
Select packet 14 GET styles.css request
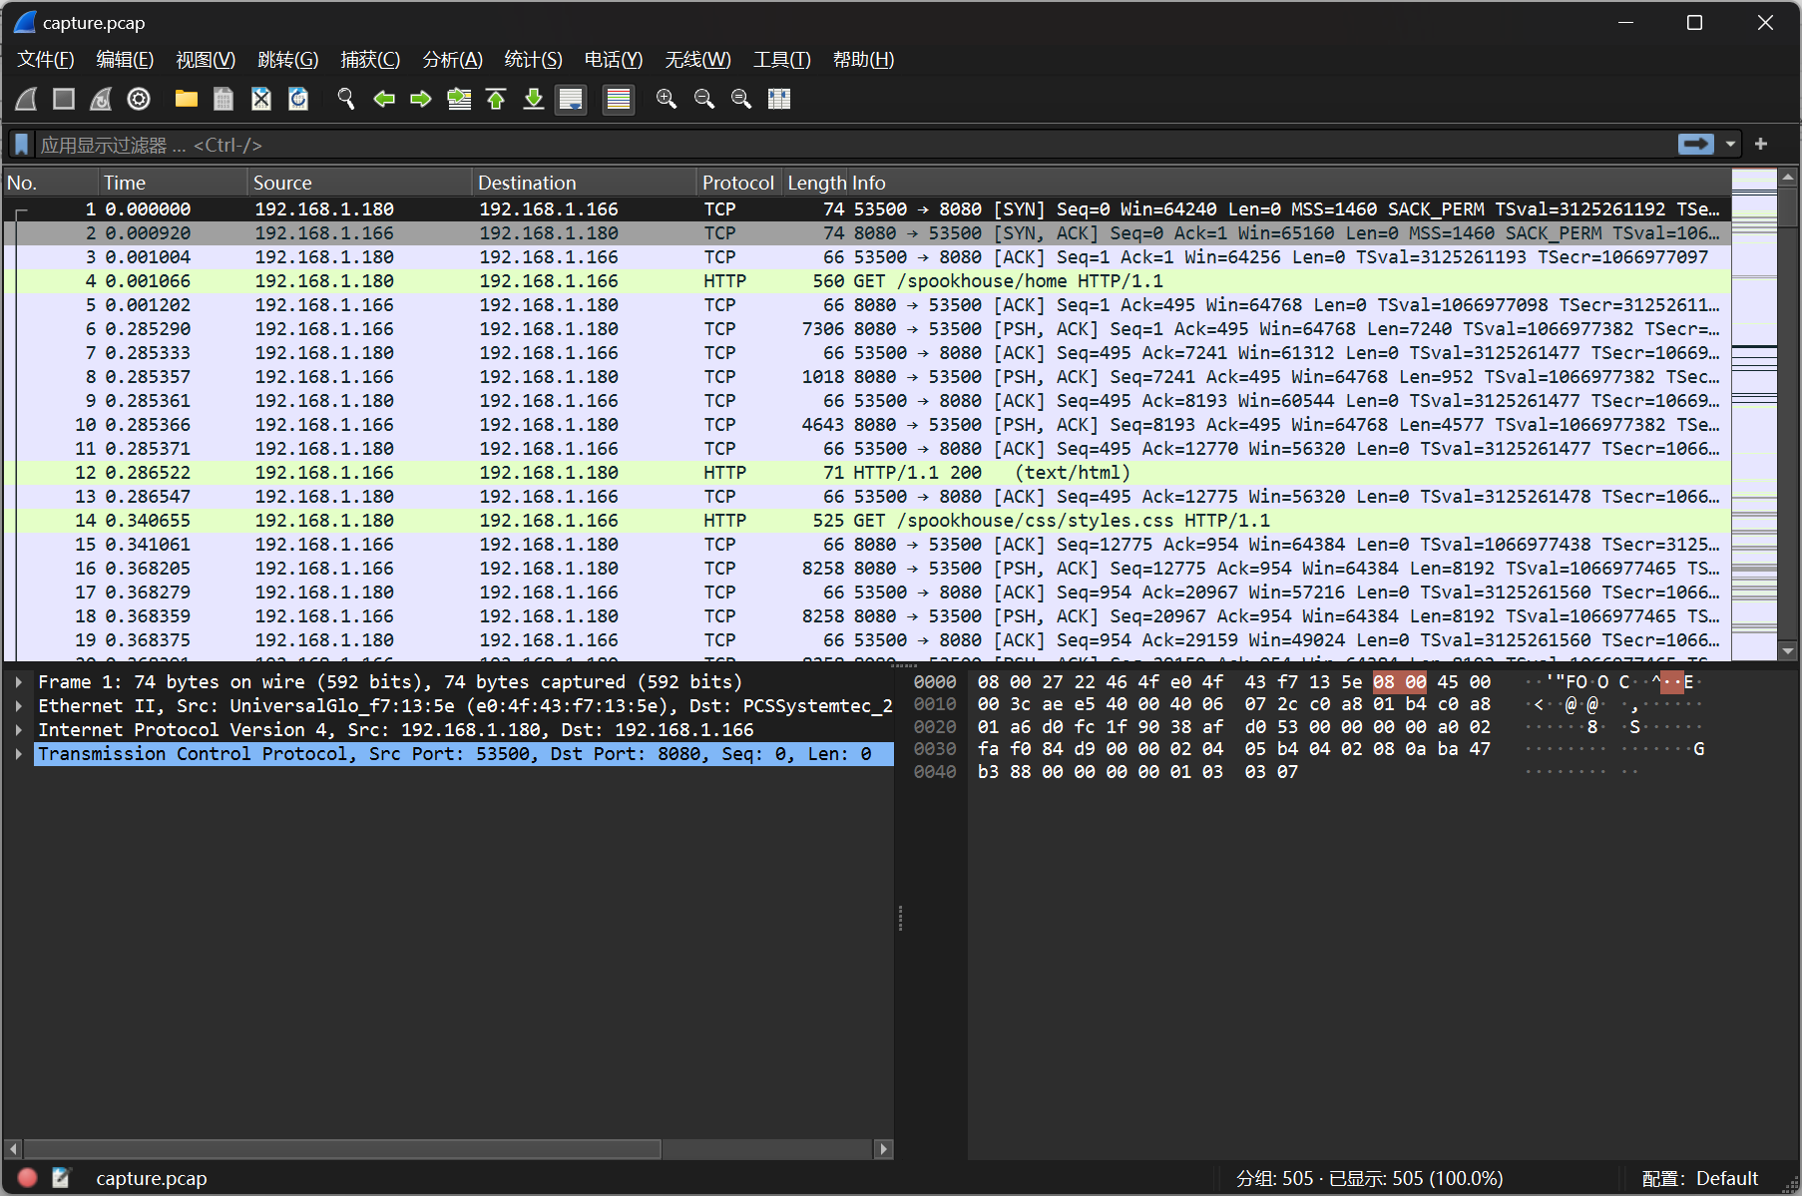point(867,521)
